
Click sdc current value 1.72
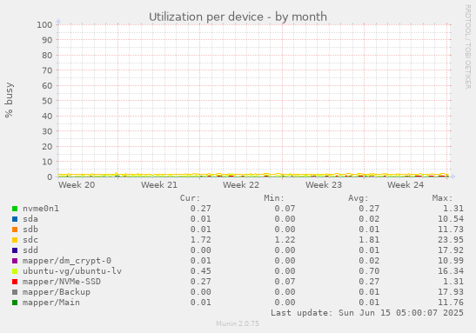pos(201,240)
